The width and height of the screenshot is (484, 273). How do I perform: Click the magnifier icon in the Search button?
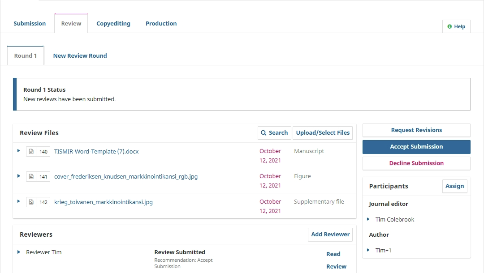tap(264, 133)
